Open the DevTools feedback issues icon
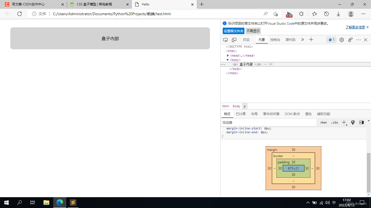This screenshot has width=371, height=208. (x=350, y=40)
